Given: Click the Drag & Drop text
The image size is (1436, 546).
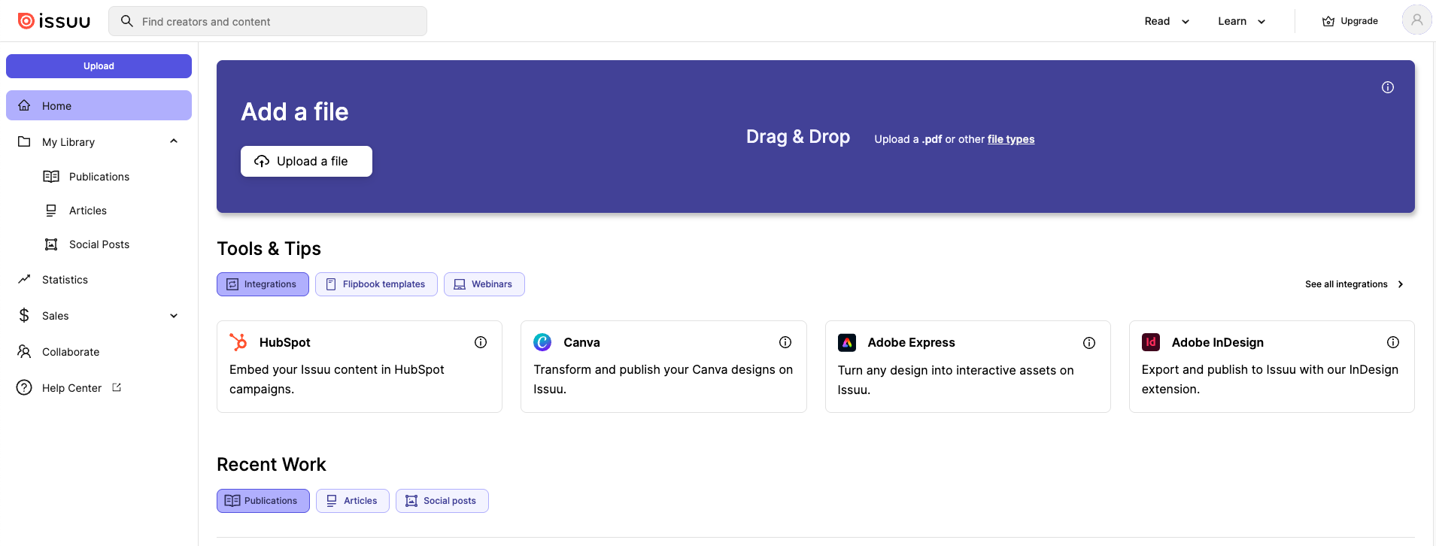Looking at the screenshot, I should [798, 137].
